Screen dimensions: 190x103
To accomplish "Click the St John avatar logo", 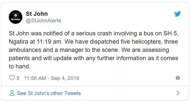I will tap(16, 17).
